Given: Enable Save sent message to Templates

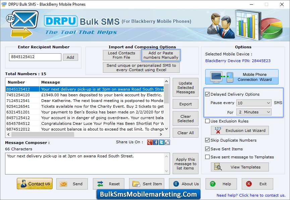Looking at the screenshot, I should 207,157.
